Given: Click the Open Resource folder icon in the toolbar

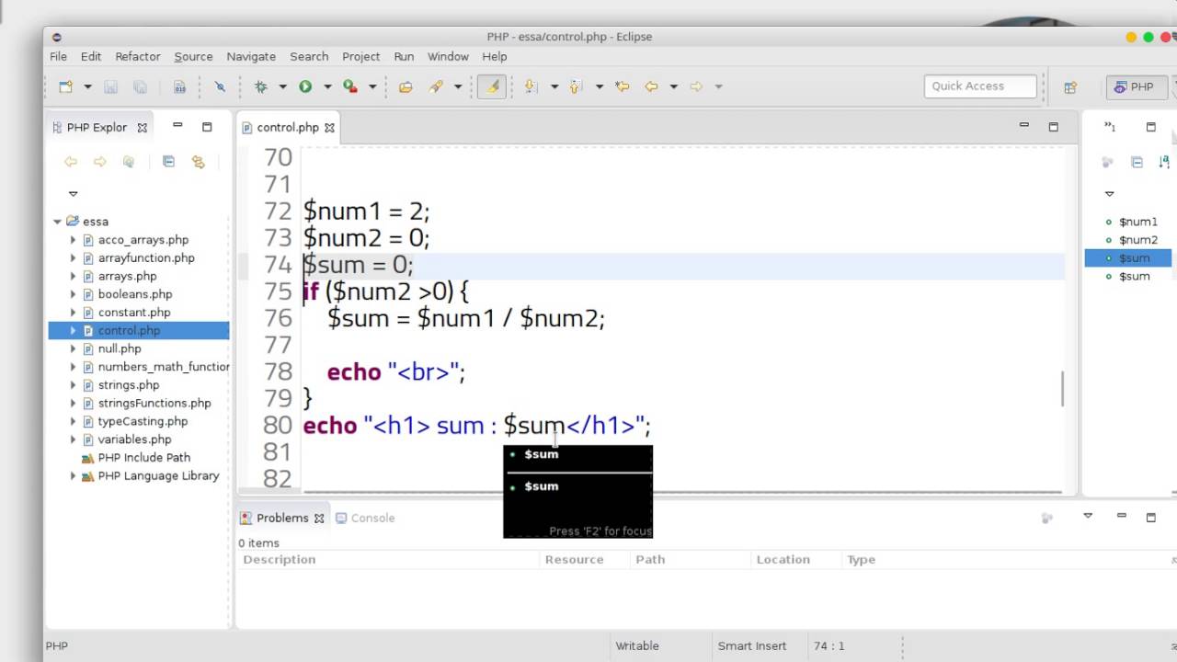Looking at the screenshot, I should [x=406, y=86].
